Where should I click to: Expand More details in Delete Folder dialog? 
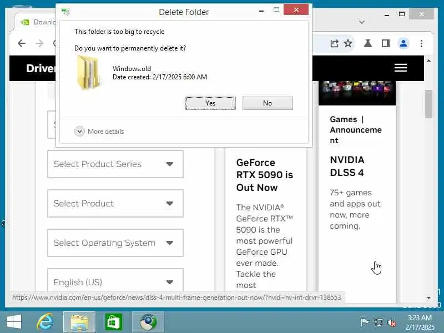(x=99, y=132)
